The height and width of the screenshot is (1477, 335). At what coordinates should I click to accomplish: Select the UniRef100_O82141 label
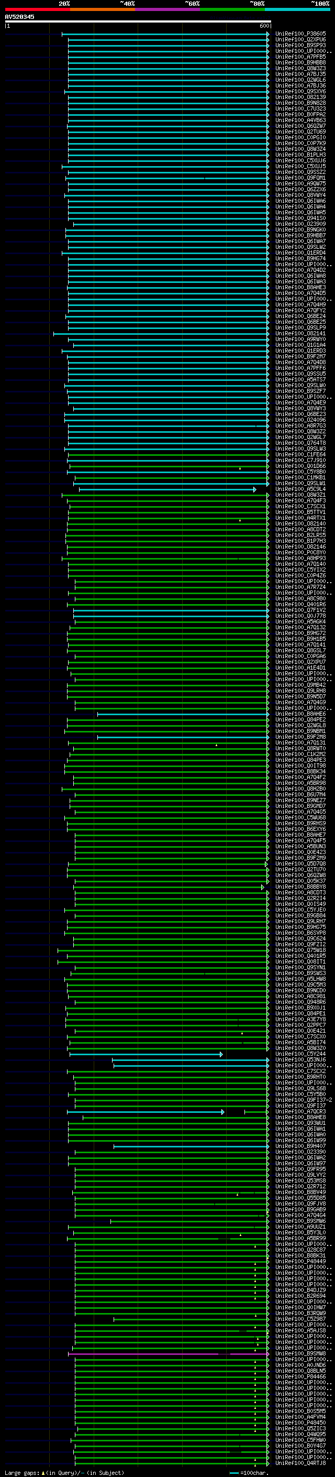[300, 334]
